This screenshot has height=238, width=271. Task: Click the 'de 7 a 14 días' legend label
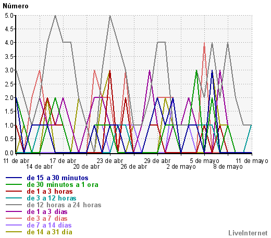49,225
